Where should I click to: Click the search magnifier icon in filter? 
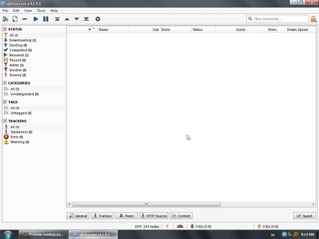250,19
